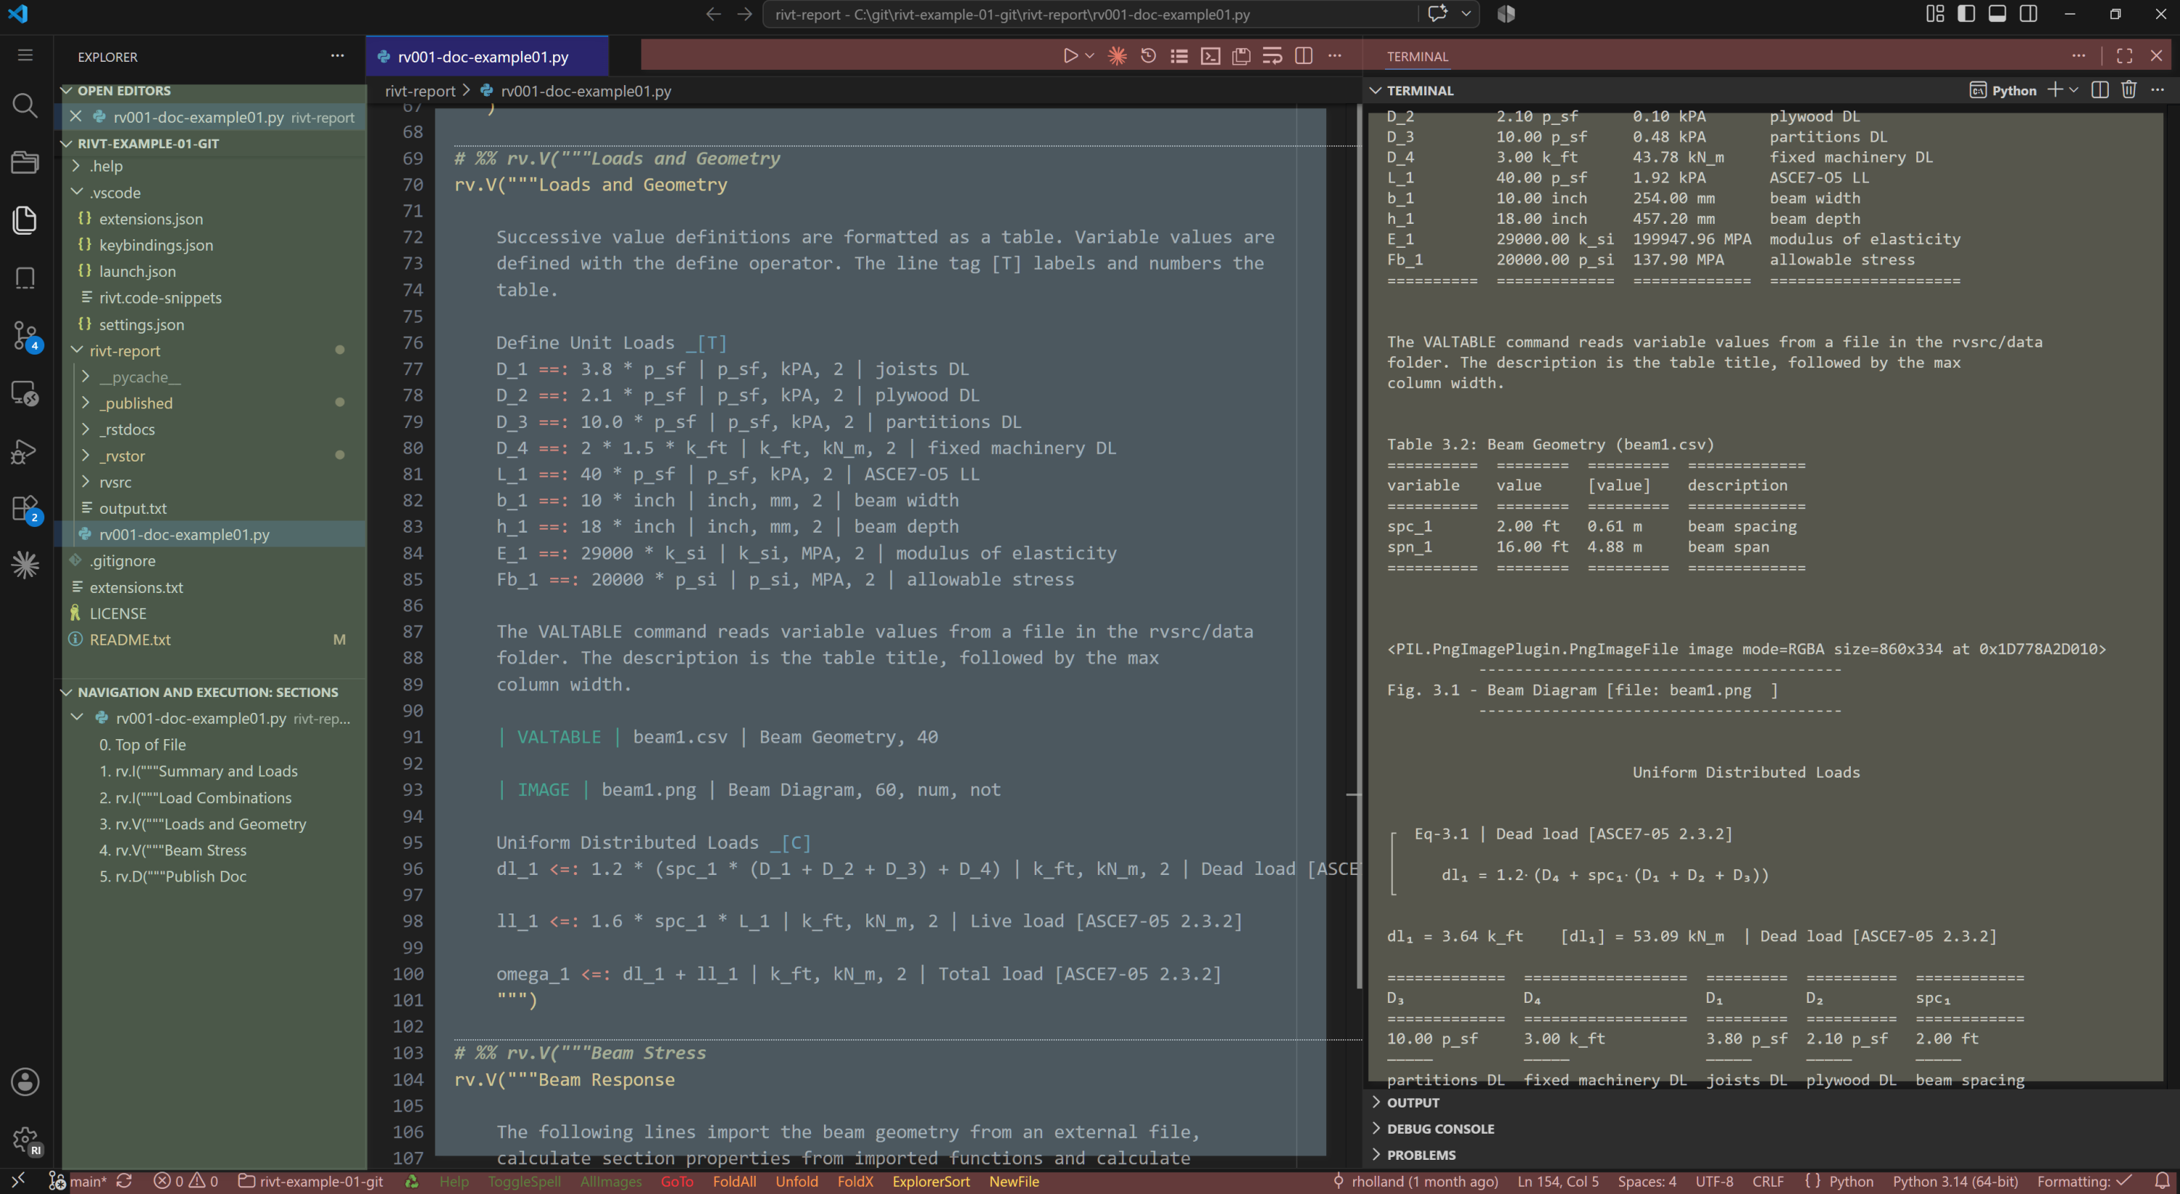Open the Accounts menu icon

pyautogui.click(x=25, y=1081)
